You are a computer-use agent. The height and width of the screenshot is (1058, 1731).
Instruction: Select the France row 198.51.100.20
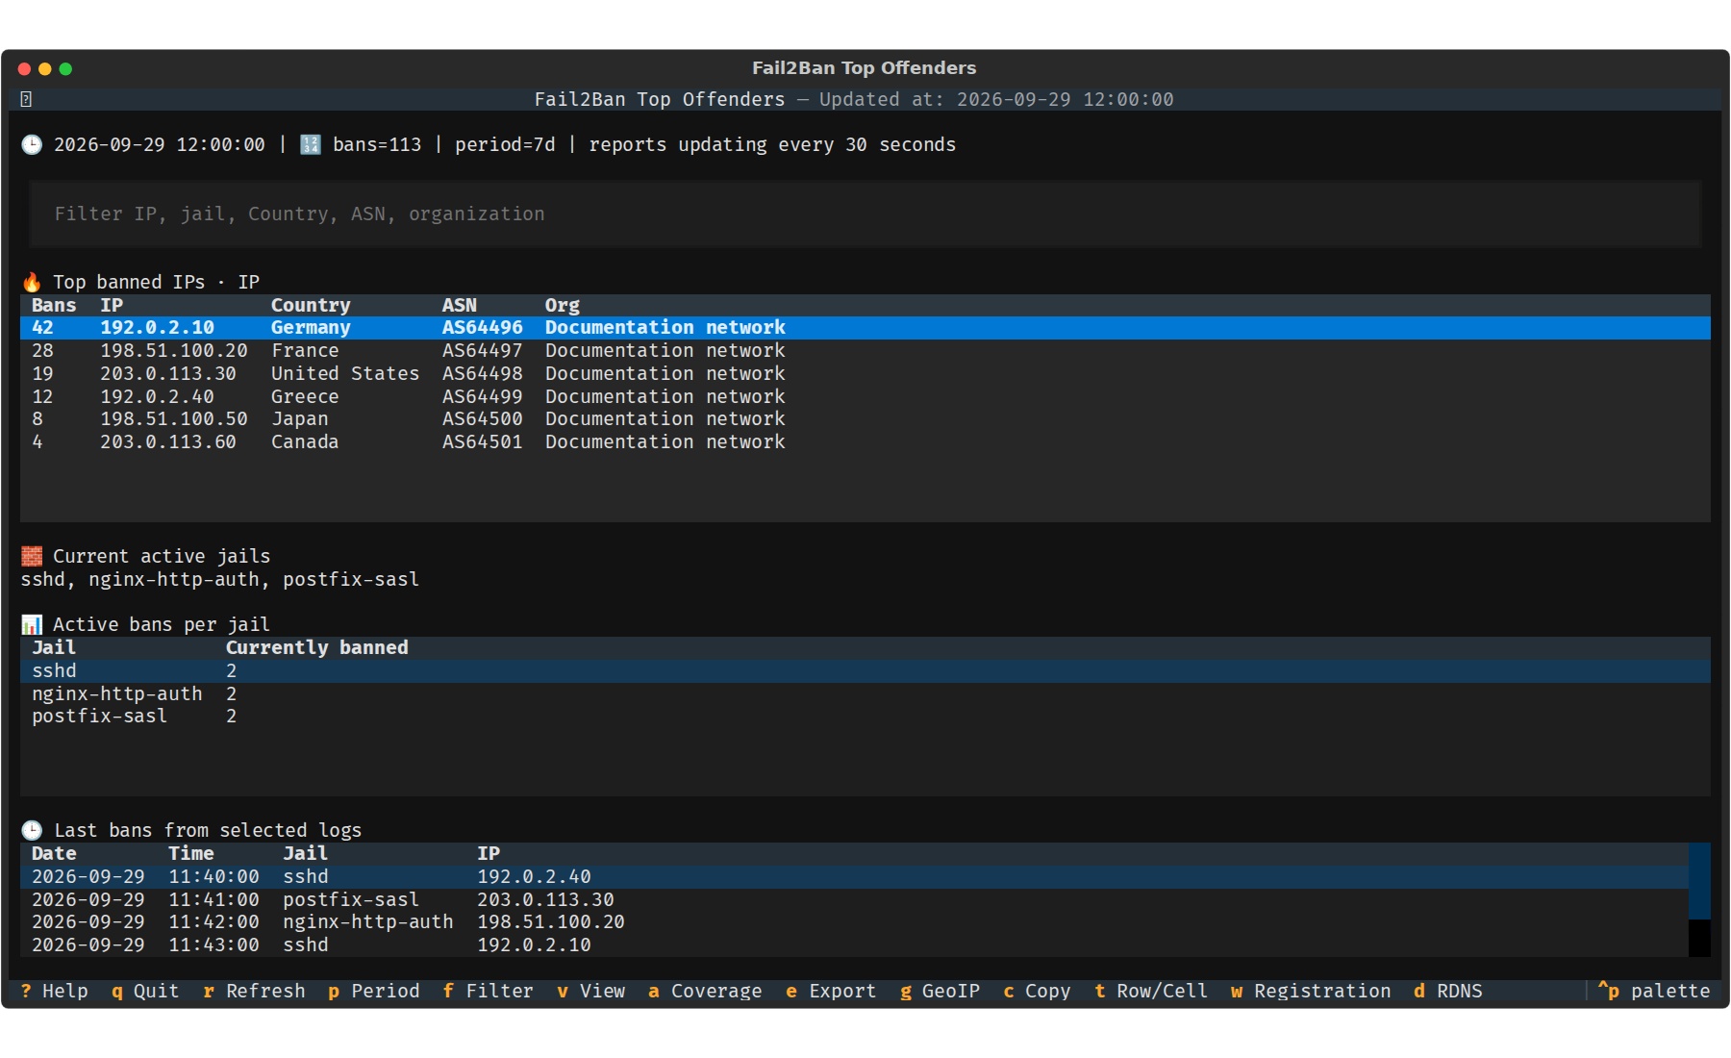click(865, 351)
